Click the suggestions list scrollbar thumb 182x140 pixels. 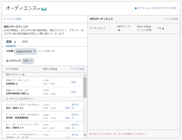[x=85, y=88]
